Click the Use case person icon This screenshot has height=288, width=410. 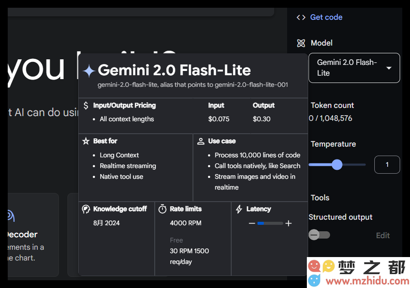coord(201,141)
